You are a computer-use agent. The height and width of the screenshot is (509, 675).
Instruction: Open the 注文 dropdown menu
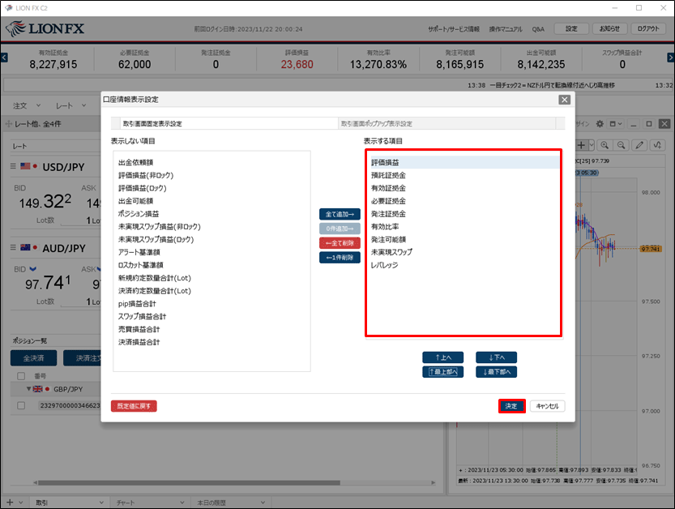pos(27,105)
